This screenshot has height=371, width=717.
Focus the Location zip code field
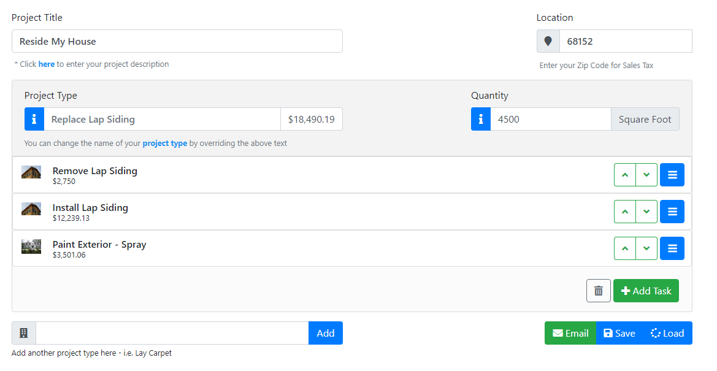[x=626, y=41]
